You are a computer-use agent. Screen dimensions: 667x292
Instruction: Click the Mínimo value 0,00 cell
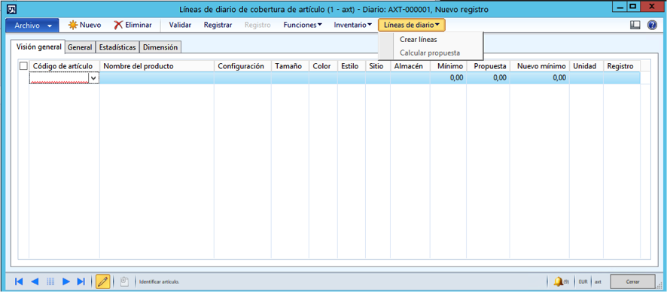(x=448, y=78)
